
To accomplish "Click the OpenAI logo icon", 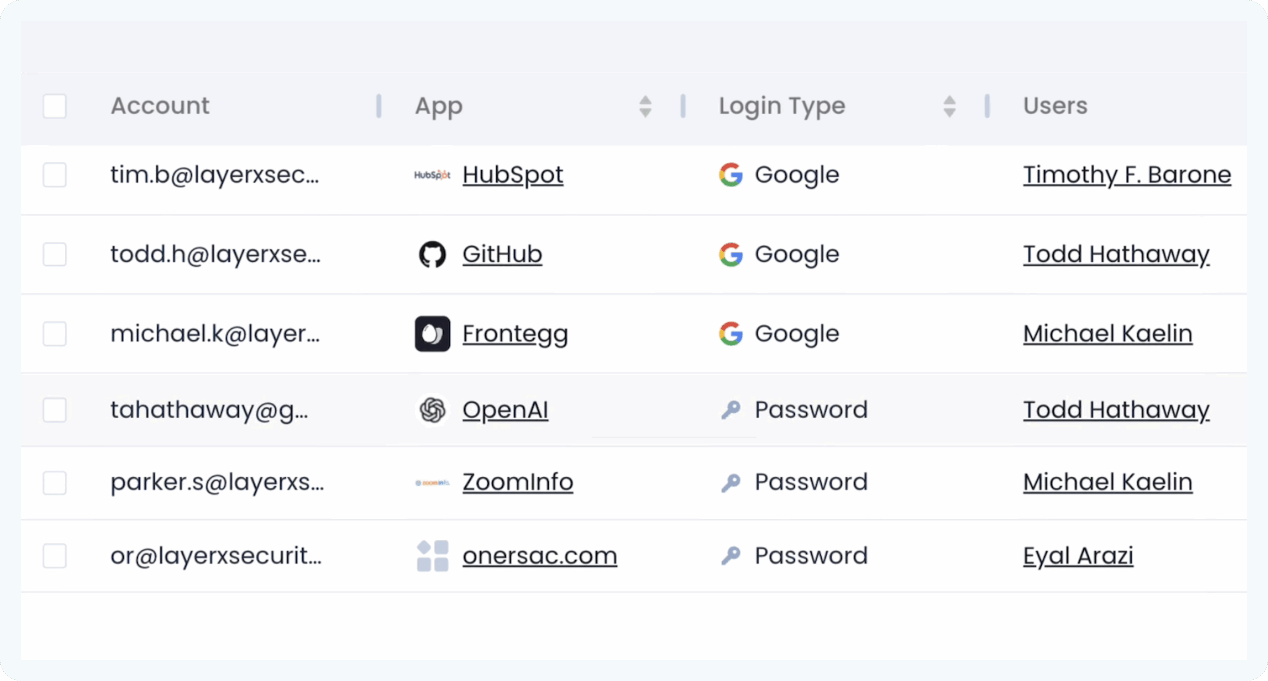I will [x=432, y=410].
